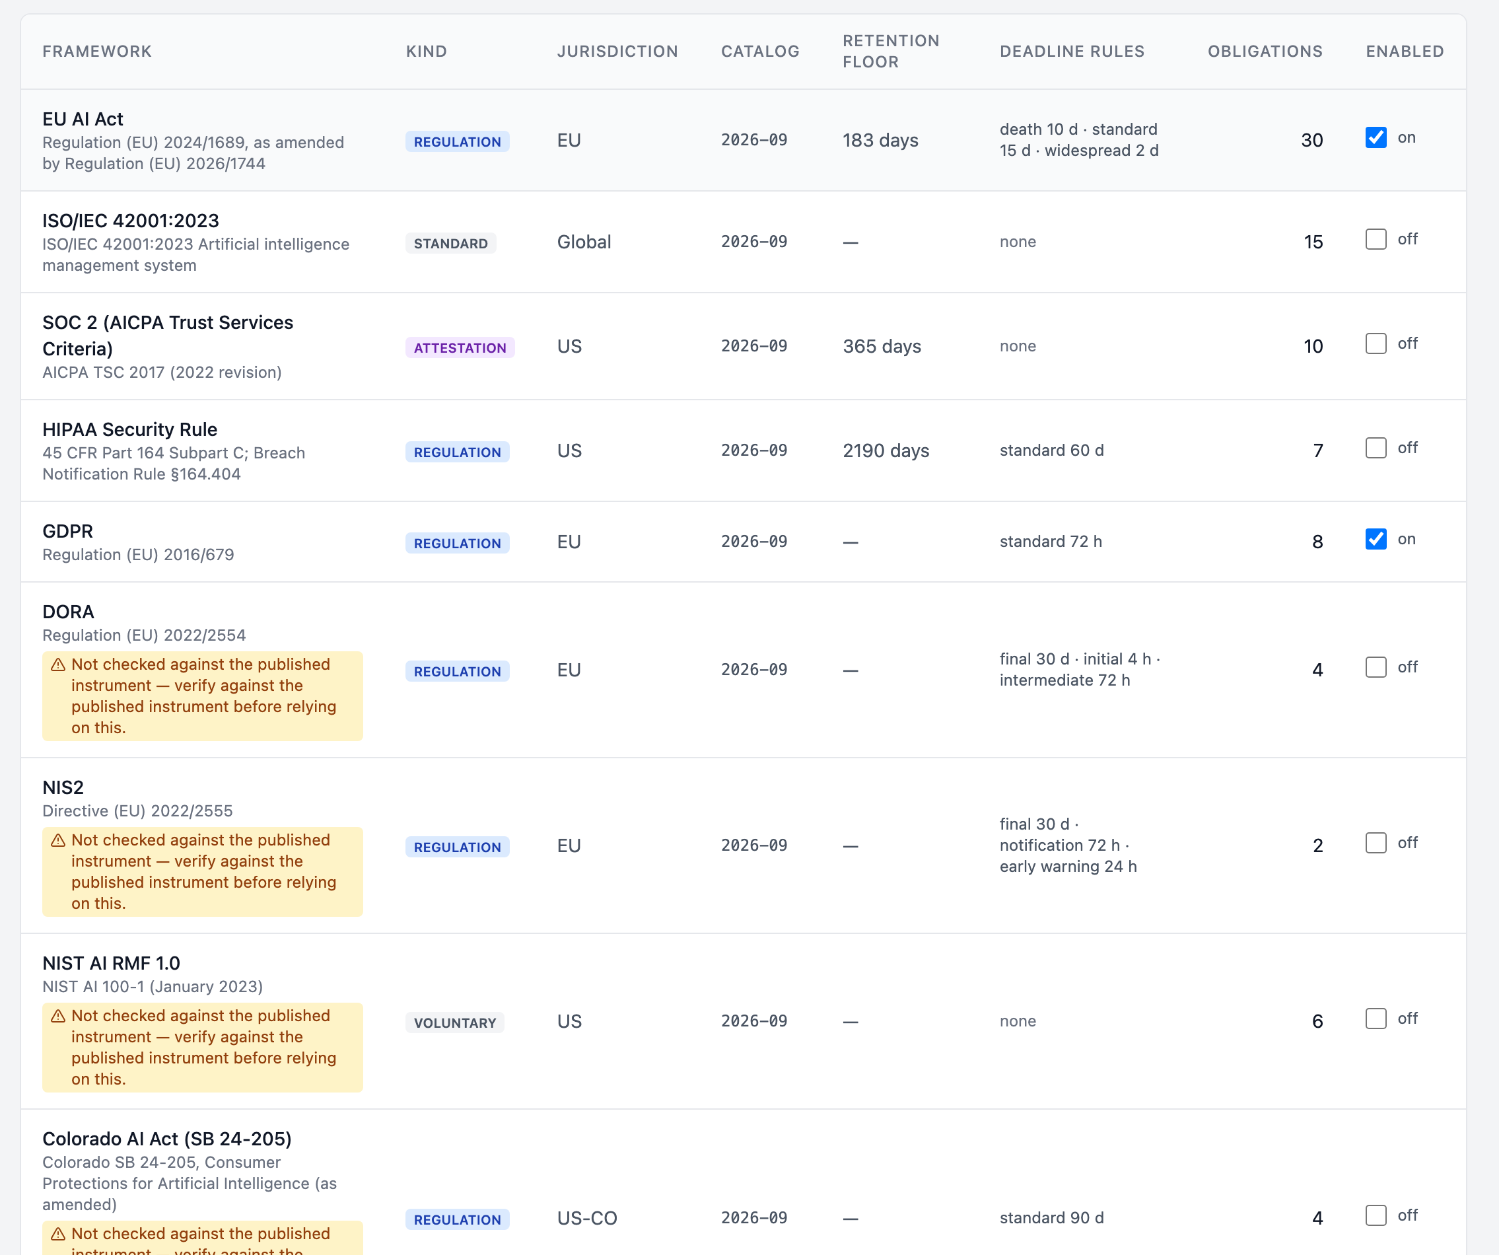The image size is (1499, 1255).
Task: Click the OBLIGATIONS column header
Action: pyautogui.click(x=1265, y=52)
